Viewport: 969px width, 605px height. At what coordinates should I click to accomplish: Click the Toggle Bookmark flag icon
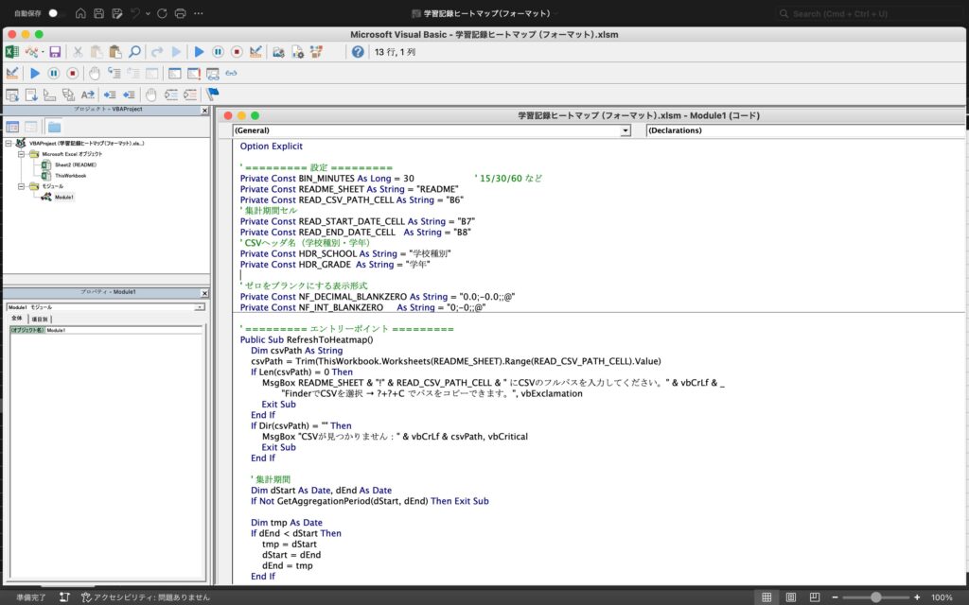pos(212,95)
